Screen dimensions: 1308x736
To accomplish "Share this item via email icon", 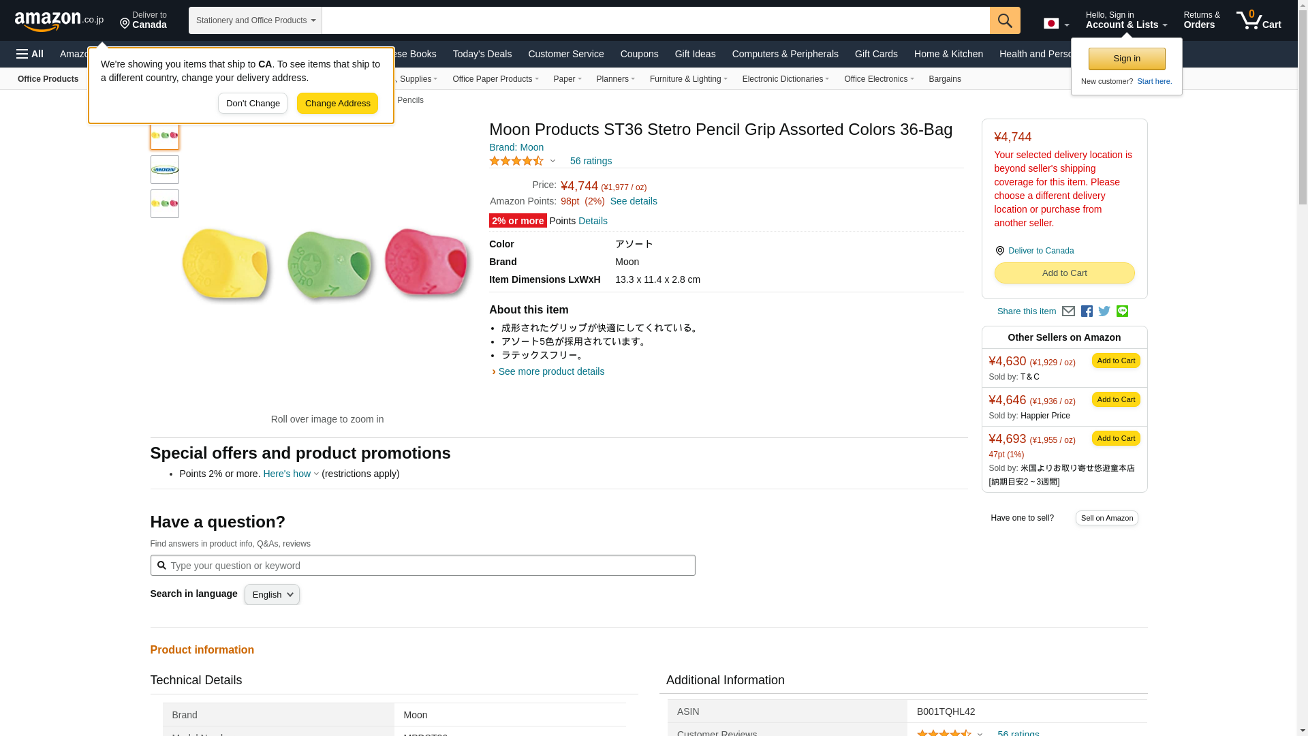I will coord(1068,311).
